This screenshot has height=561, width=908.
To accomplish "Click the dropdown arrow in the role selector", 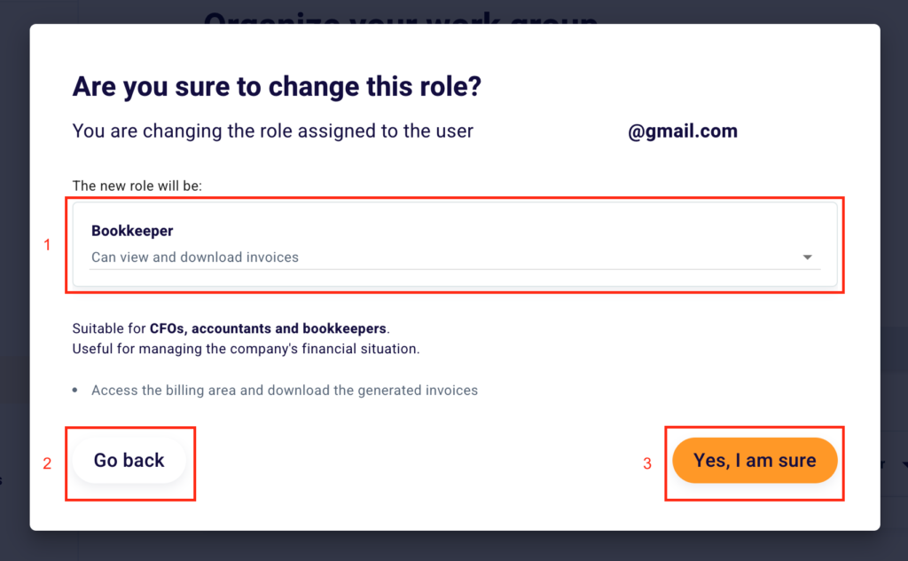I will 807,257.
